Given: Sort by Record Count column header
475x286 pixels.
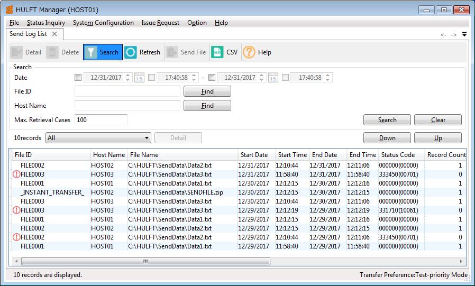Looking at the screenshot, I should (445, 155).
